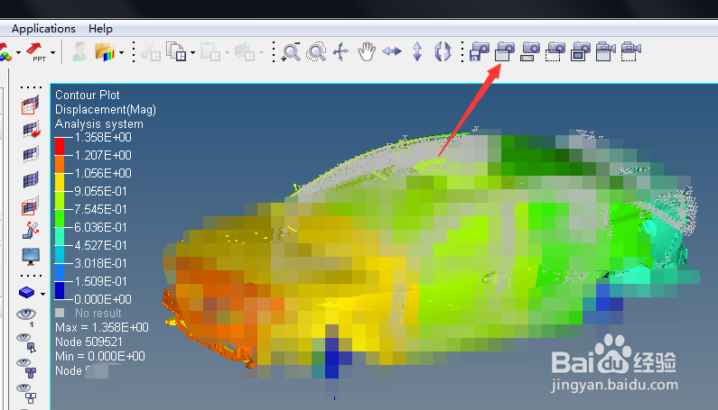Click the fully shaded mesh display icon
Image resolution: width=718 pixels, height=410 pixels.
30,179
